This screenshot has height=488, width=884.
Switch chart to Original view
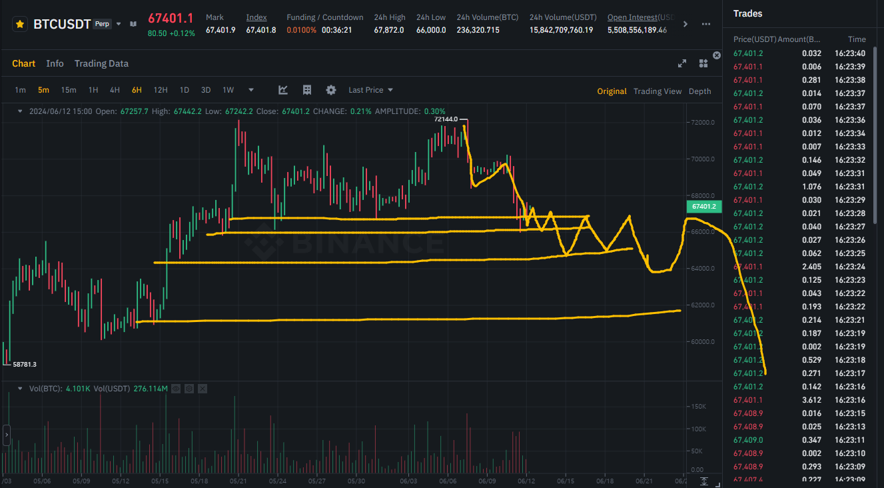[612, 91]
